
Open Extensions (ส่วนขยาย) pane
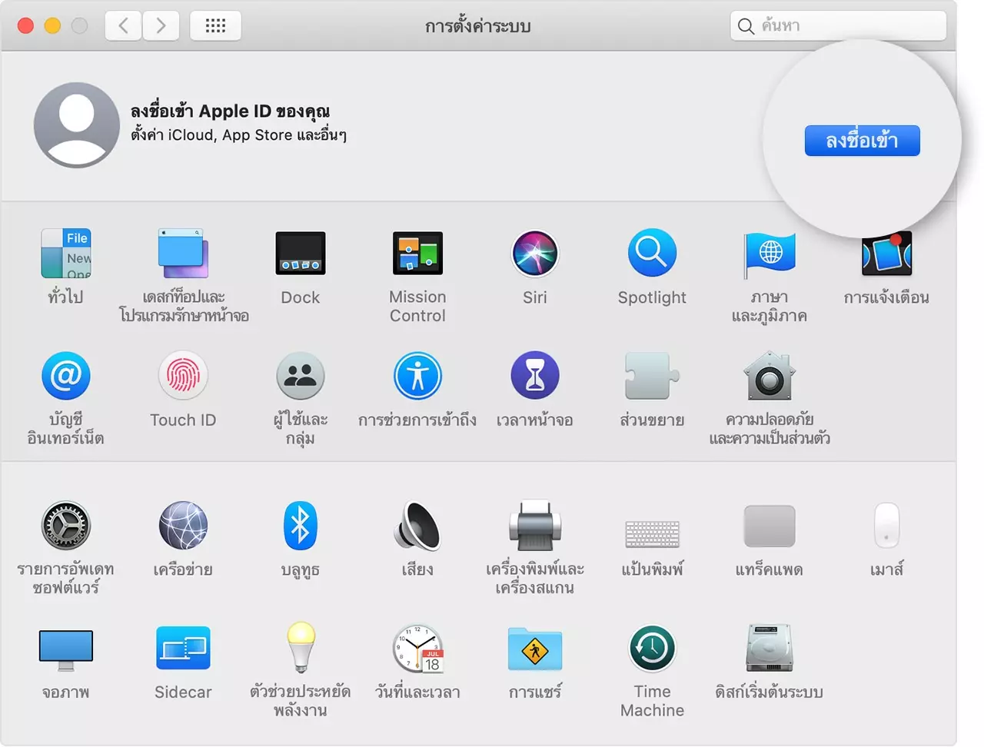[x=652, y=376]
